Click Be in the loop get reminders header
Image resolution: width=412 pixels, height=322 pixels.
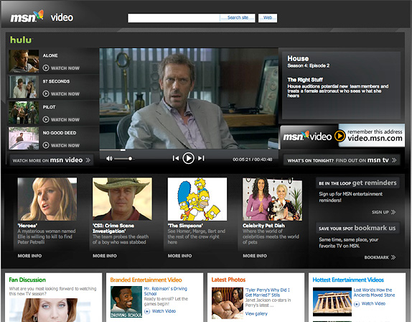(357, 183)
